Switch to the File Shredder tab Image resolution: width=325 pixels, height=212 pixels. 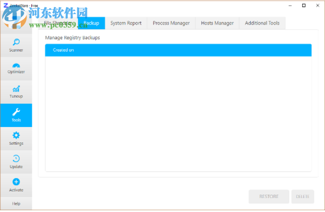tap(58, 23)
